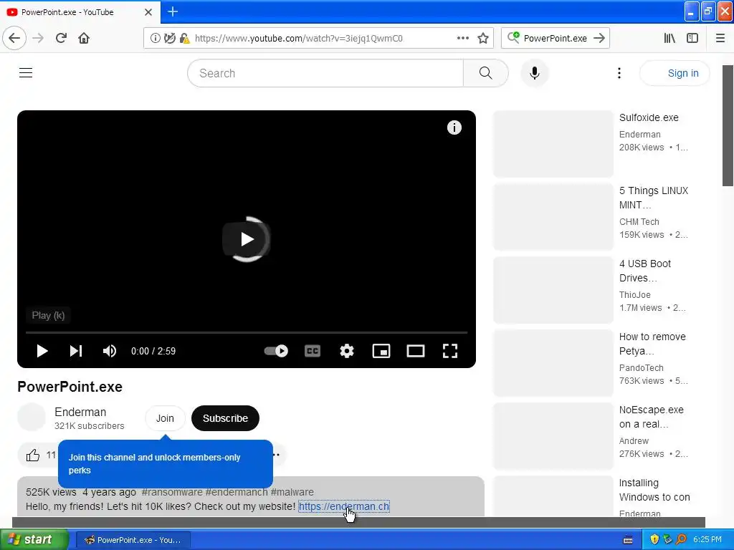Mute the video volume speaker icon
734x550 pixels.
(110, 351)
